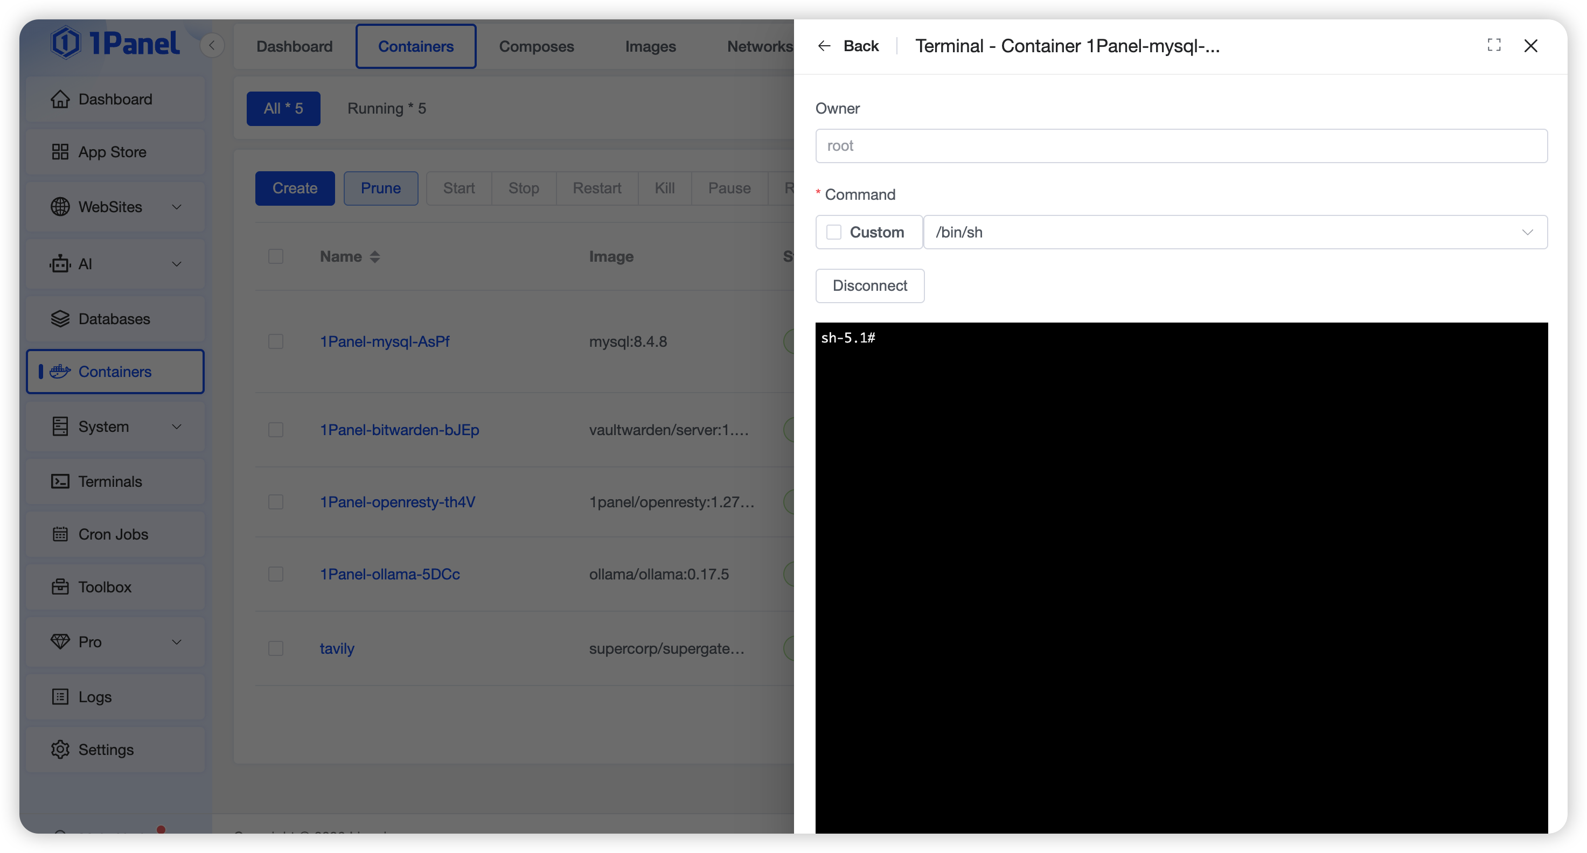The height and width of the screenshot is (853, 1587).
Task: Select the 1Panel-mysql-AsPf row checkbox
Action: click(275, 341)
